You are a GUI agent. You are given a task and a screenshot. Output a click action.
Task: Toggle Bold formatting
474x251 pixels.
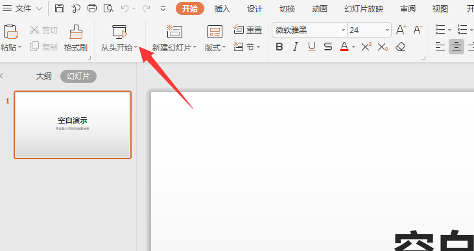(x=279, y=47)
